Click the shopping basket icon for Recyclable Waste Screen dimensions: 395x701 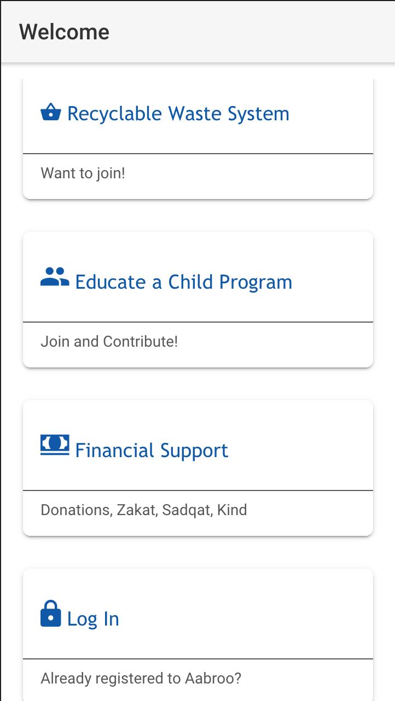(x=51, y=112)
